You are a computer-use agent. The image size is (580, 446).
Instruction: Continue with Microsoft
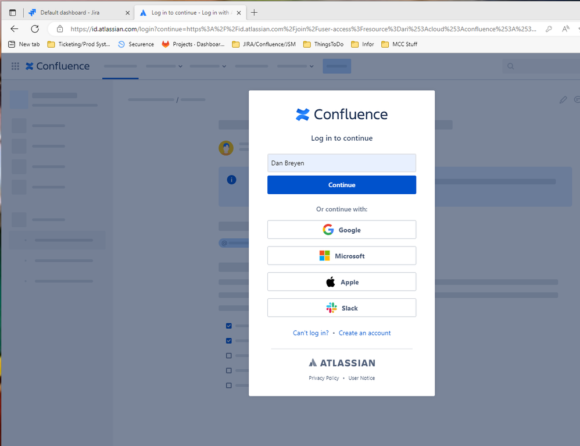[x=342, y=256]
